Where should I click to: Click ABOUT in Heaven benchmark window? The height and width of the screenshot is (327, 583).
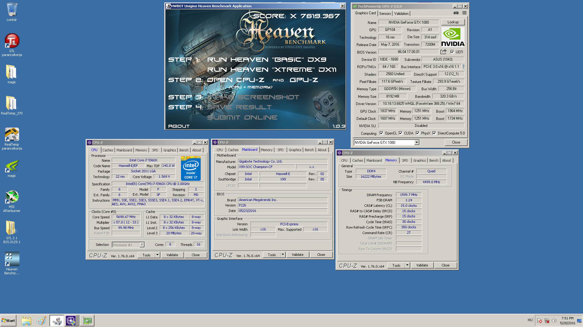click(179, 126)
